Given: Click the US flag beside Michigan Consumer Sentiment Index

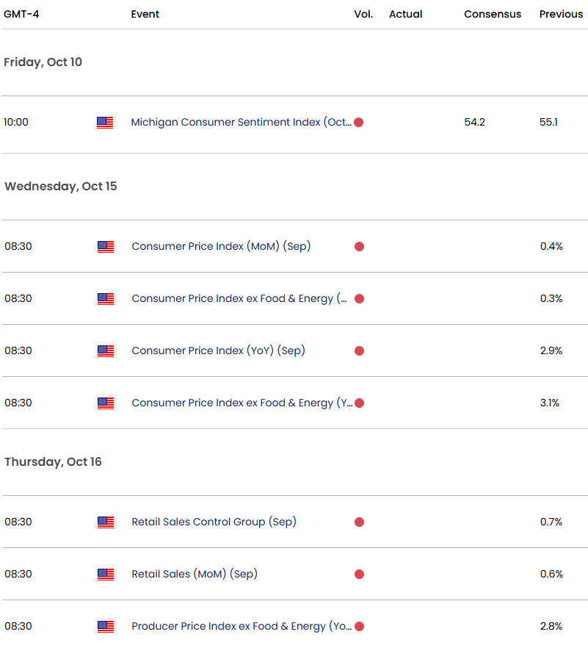Looking at the screenshot, I should pyautogui.click(x=105, y=123).
